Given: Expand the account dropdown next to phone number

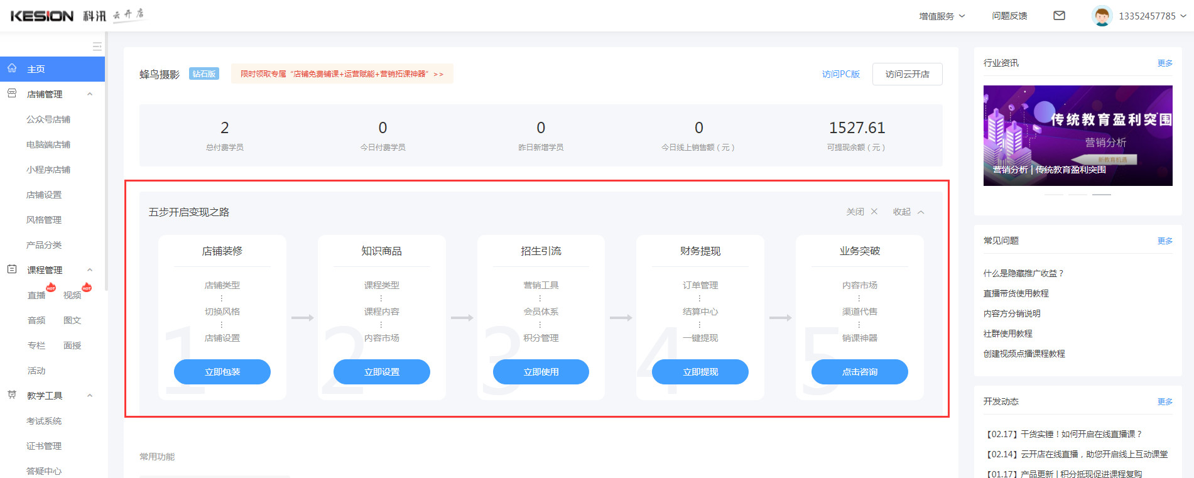Looking at the screenshot, I should point(1183,16).
